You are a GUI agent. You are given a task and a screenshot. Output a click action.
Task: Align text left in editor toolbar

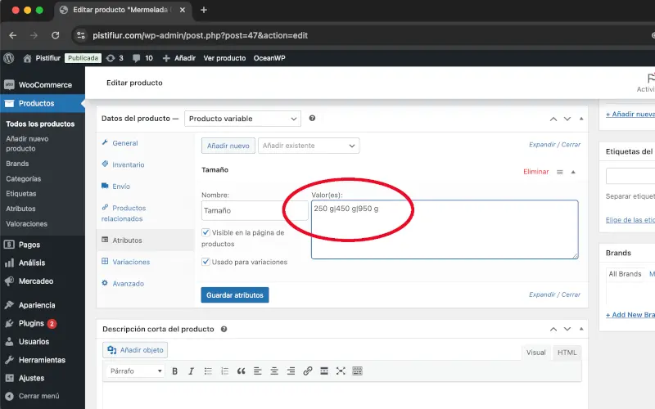258,371
